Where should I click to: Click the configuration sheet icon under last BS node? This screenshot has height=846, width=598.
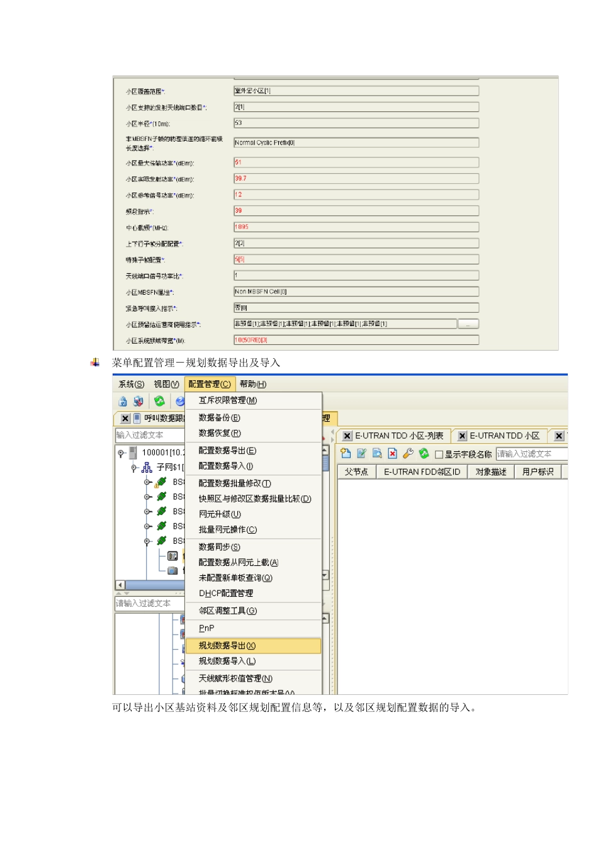[172, 556]
